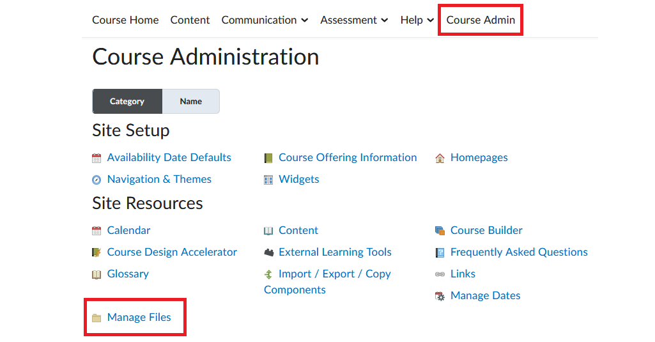Viewport: 655px width, 342px height.
Task: Open the Glossary link
Action: [128, 274]
